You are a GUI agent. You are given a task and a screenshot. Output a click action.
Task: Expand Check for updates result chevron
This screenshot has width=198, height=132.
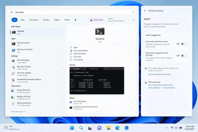tap(62, 74)
